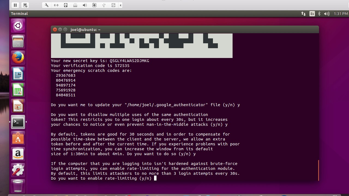
Task: Click the QR code image in terminal
Action: [x=142, y=46]
